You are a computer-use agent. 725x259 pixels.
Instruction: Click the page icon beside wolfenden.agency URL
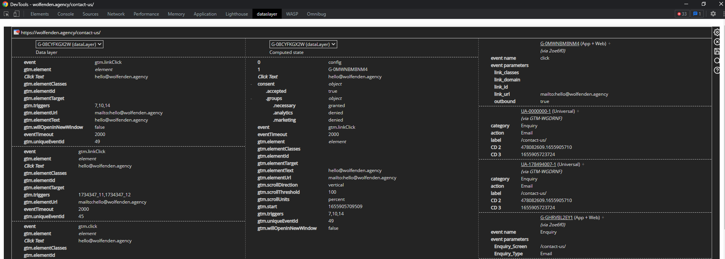tap(16, 32)
